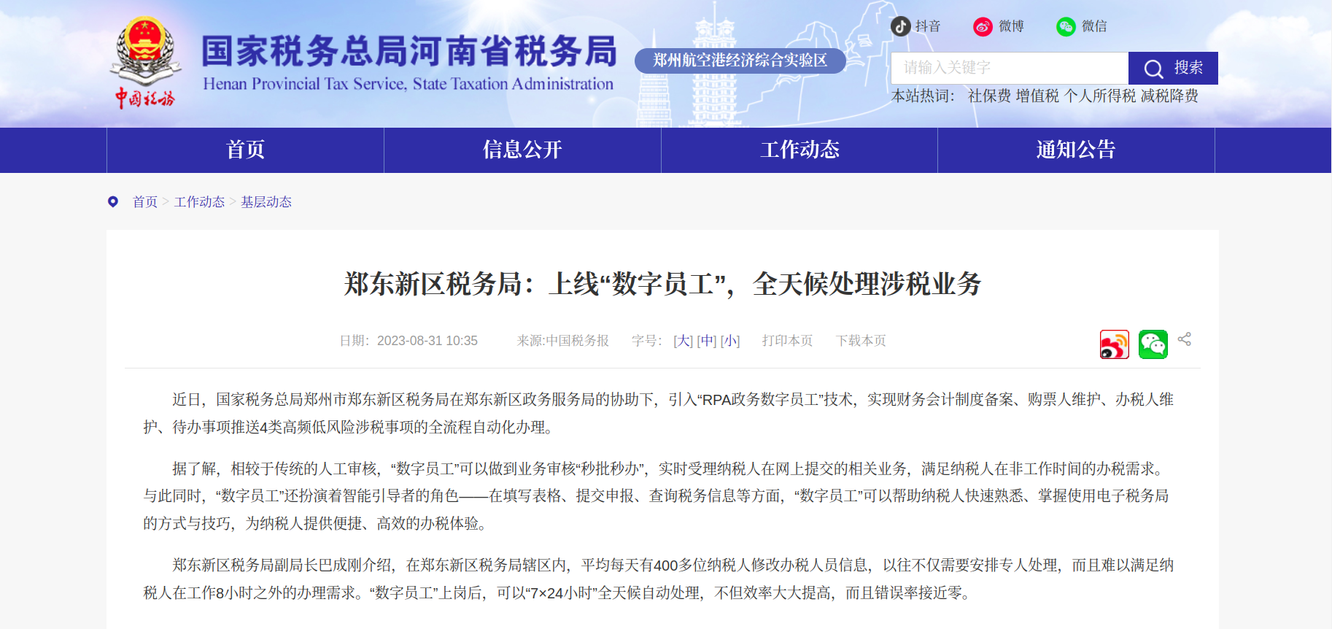Open 工作动态 in breadcrumb
Image resolution: width=1332 pixels, height=629 pixels.
(x=199, y=202)
